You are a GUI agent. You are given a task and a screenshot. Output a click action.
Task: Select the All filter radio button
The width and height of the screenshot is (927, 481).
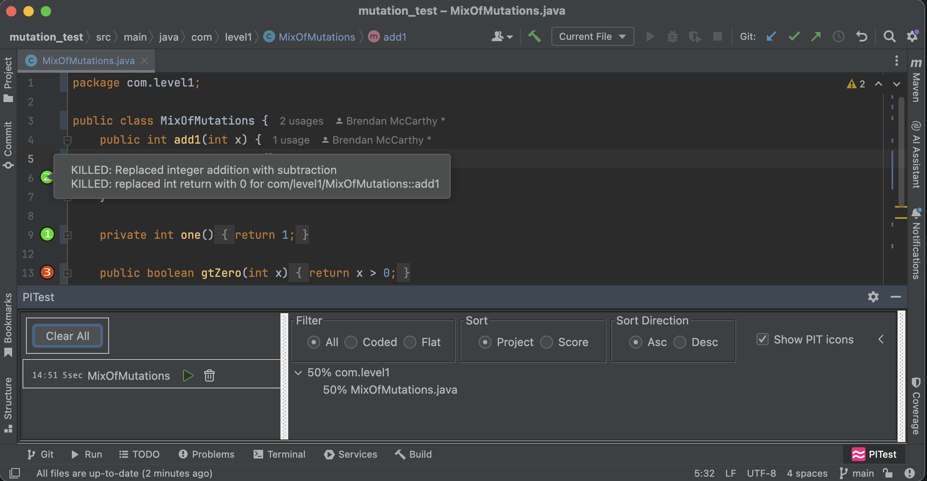coord(314,342)
